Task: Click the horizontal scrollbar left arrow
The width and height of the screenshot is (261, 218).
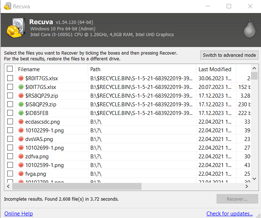Action: pyautogui.click(x=8, y=186)
